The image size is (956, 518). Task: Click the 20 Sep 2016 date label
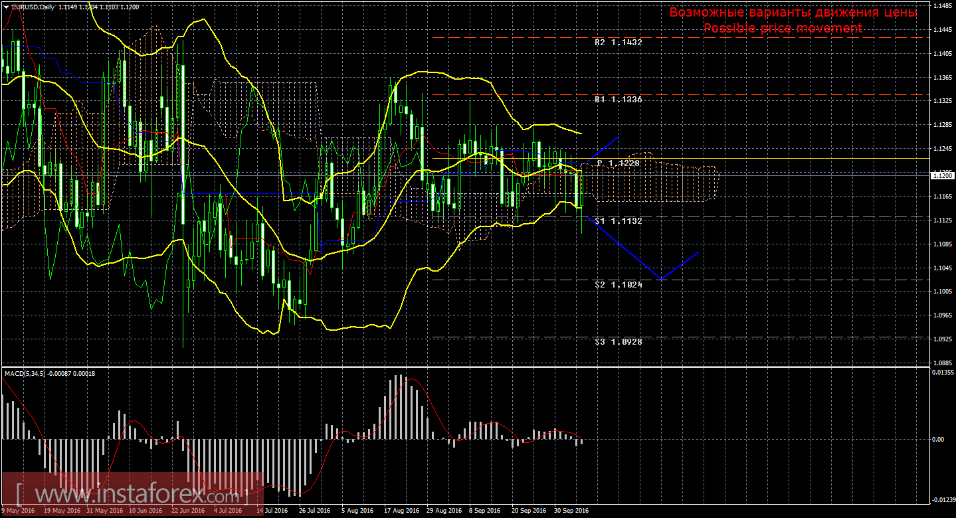[x=527, y=511]
